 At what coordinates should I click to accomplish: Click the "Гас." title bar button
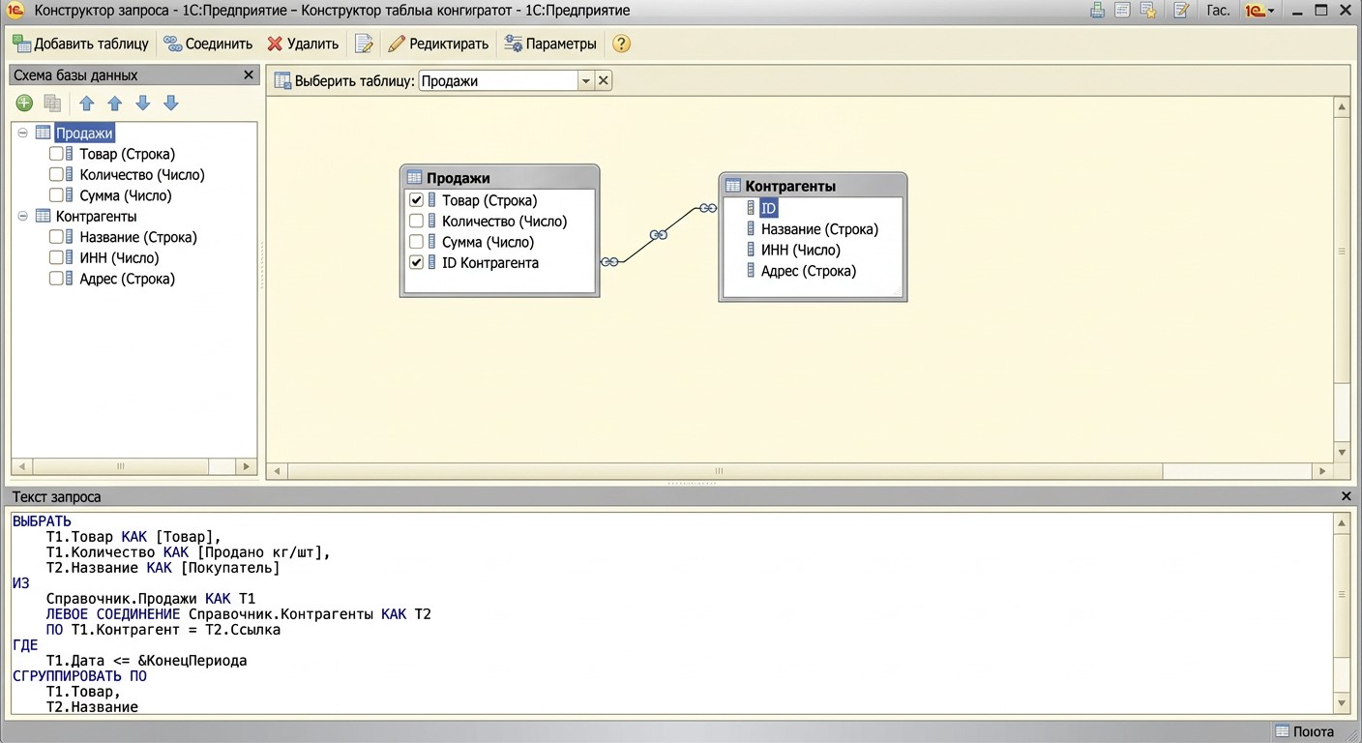[x=1219, y=11]
